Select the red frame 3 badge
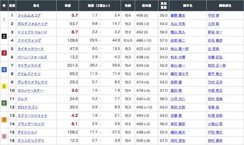The width and height of the screenshot is (244, 145). pyautogui.click(x=4, y=53)
